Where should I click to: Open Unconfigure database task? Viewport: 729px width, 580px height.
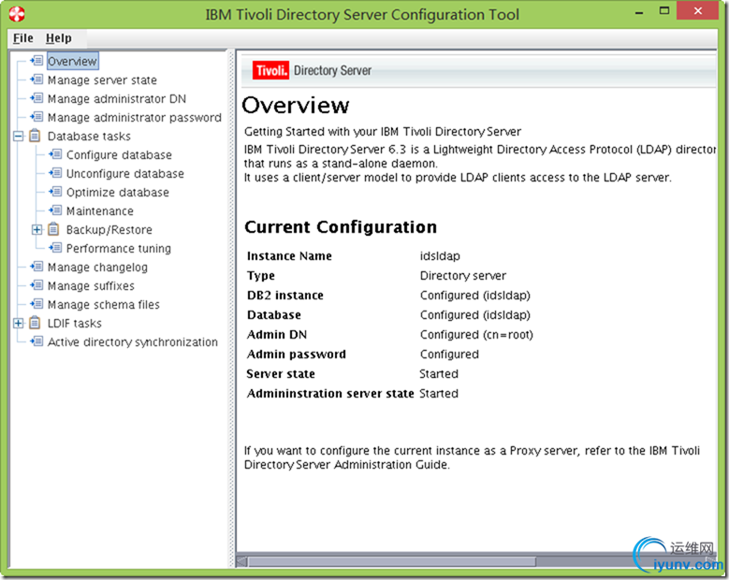point(125,173)
